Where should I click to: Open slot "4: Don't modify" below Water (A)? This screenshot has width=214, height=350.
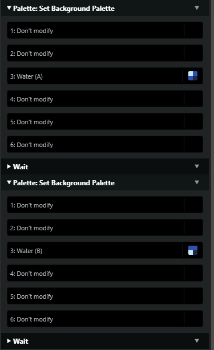pos(105,99)
